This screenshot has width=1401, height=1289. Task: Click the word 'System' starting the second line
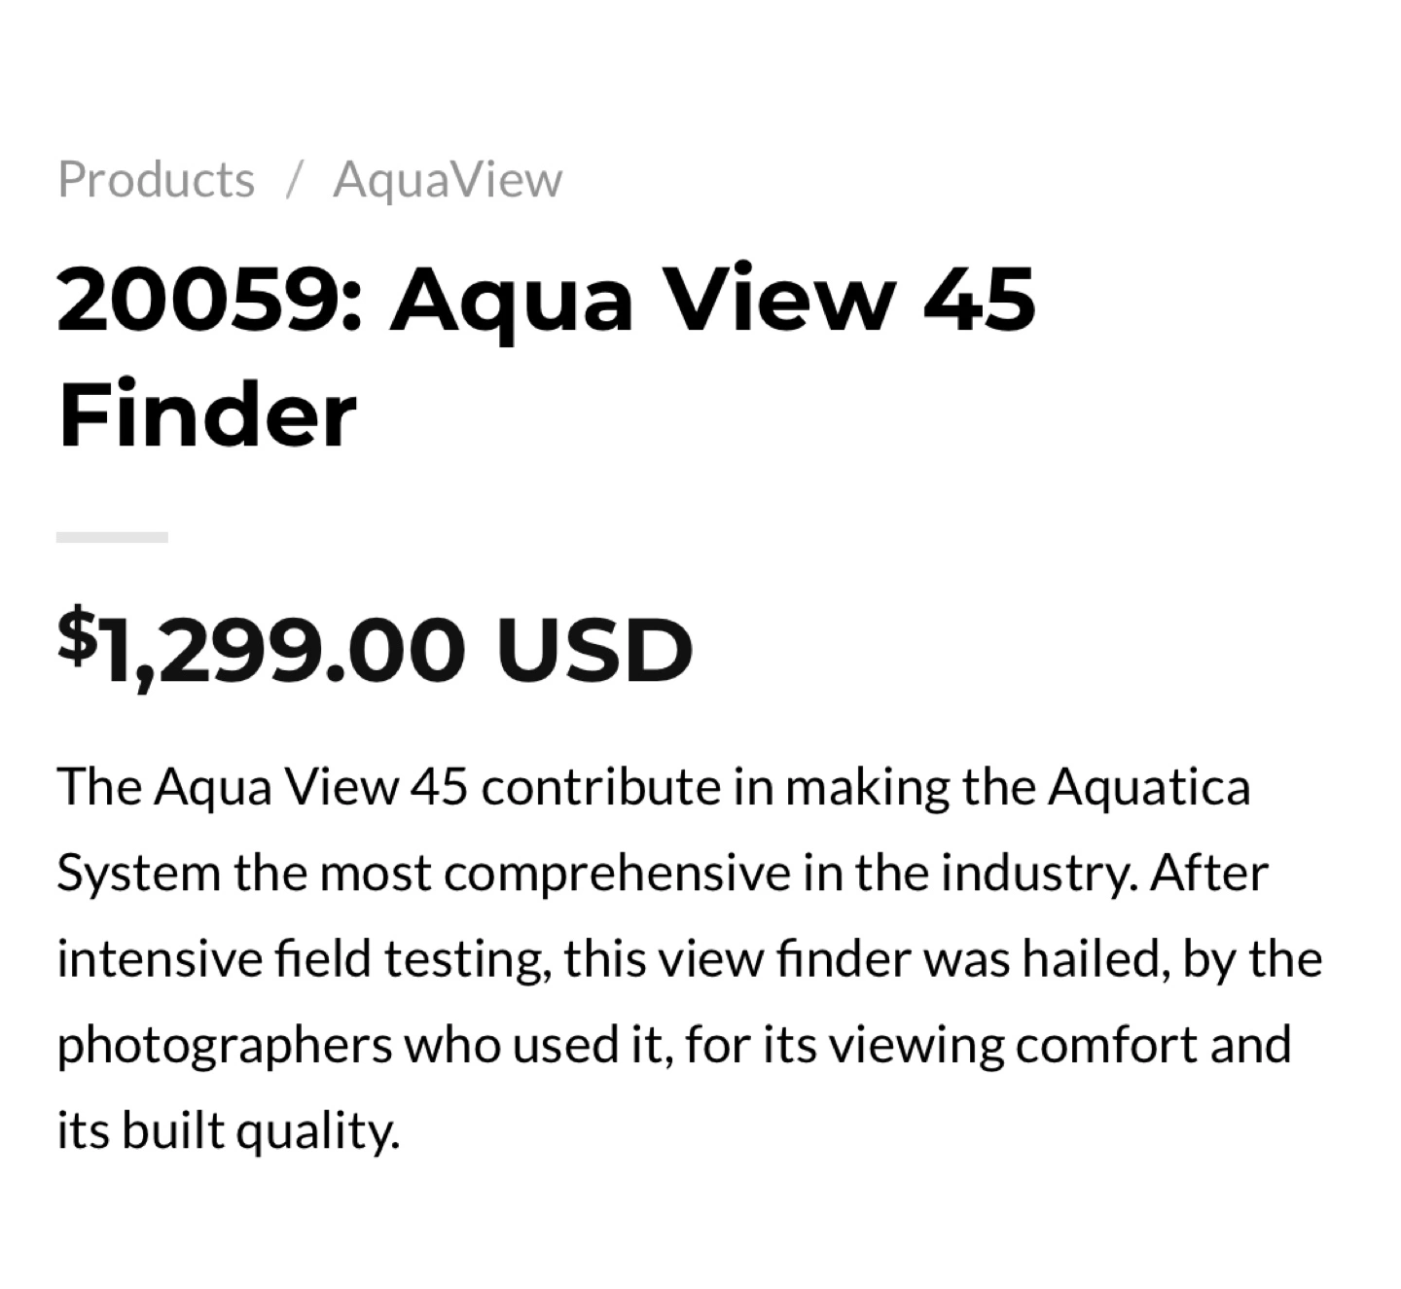(139, 874)
